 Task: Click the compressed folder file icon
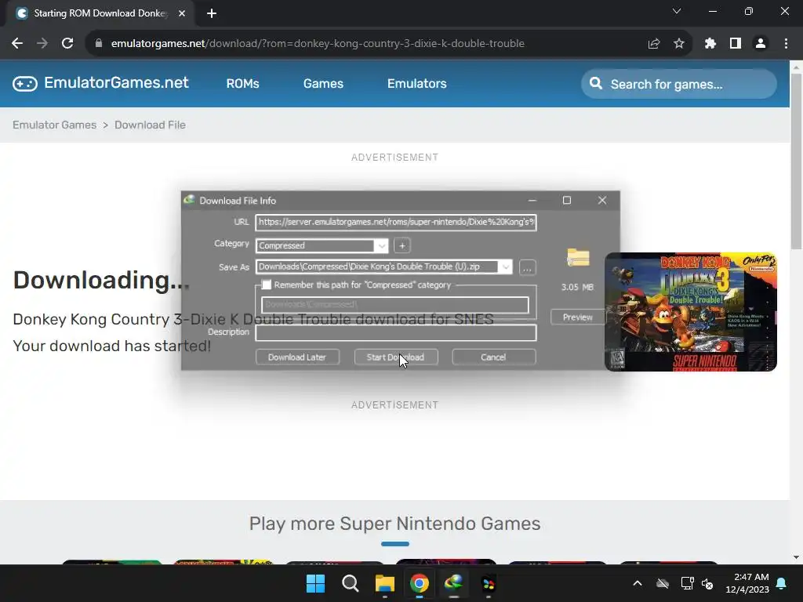(578, 257)
